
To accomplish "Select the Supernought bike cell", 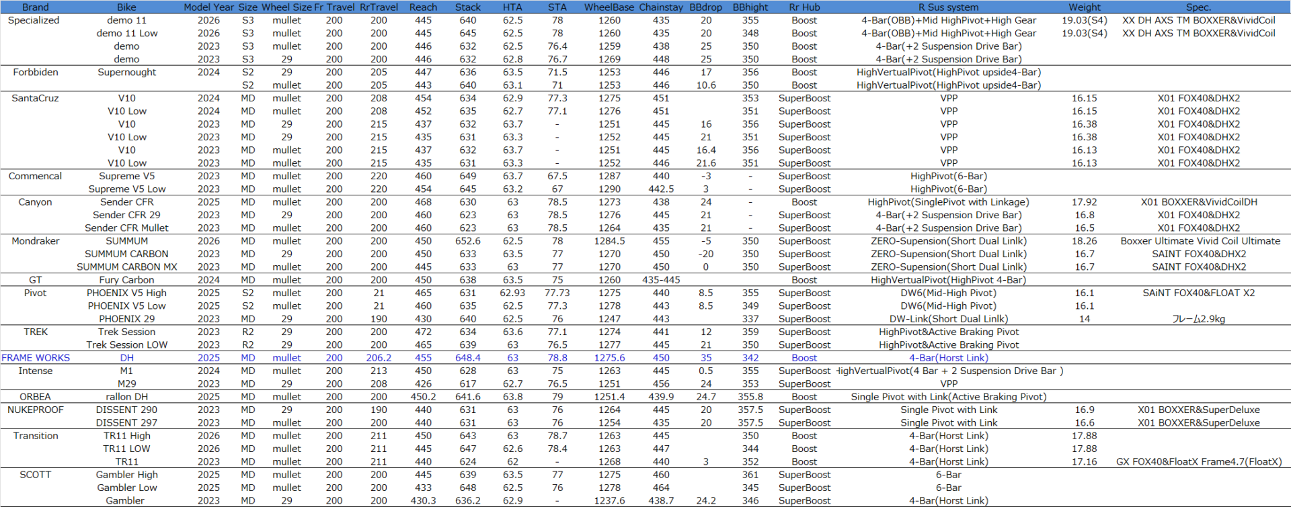I will tap(126, 72).
